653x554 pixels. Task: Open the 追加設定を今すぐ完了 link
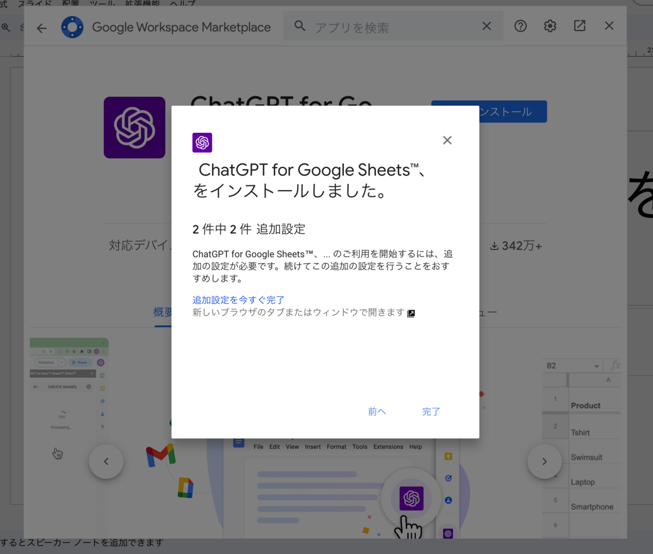238,300
